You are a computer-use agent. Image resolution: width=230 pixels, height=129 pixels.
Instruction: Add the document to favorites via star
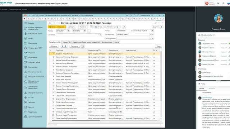click(x=59, y=23)
